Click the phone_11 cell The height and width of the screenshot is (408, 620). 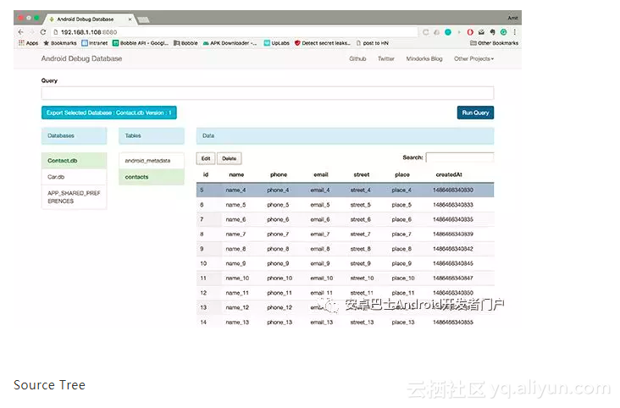(280, 293)
